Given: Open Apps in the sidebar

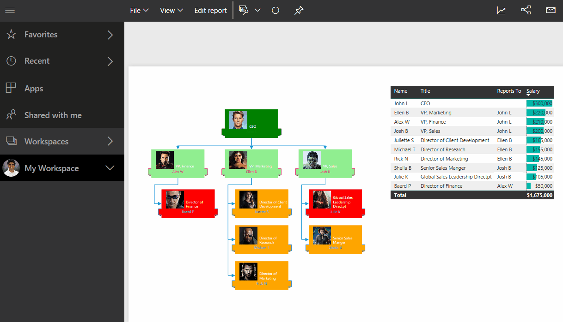Looking at the screenshot, I should (62, 88).
